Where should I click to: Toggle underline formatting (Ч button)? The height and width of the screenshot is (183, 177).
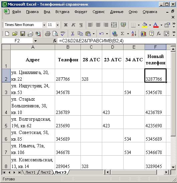point(81,25)
